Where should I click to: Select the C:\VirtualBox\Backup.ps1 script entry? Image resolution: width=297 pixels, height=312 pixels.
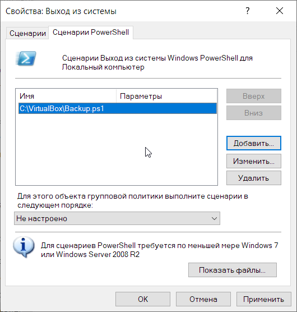click(x=118, y=108)
